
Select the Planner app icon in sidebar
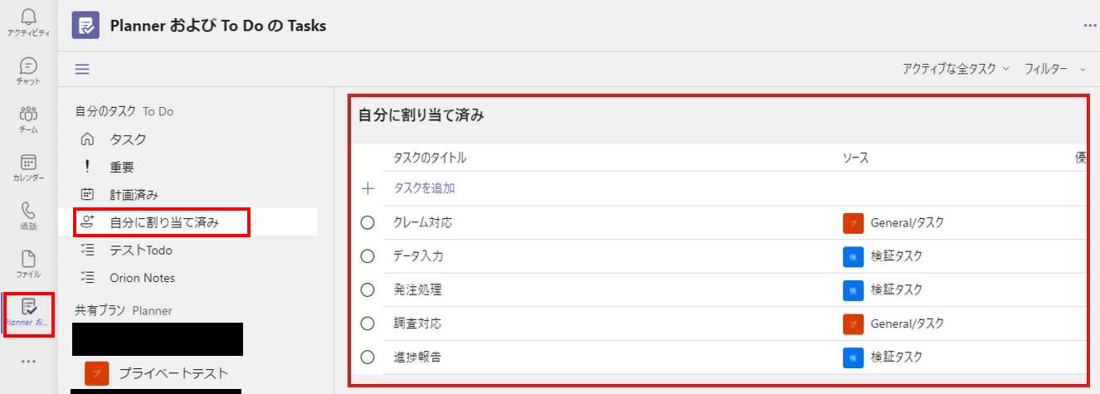(28, 308)
